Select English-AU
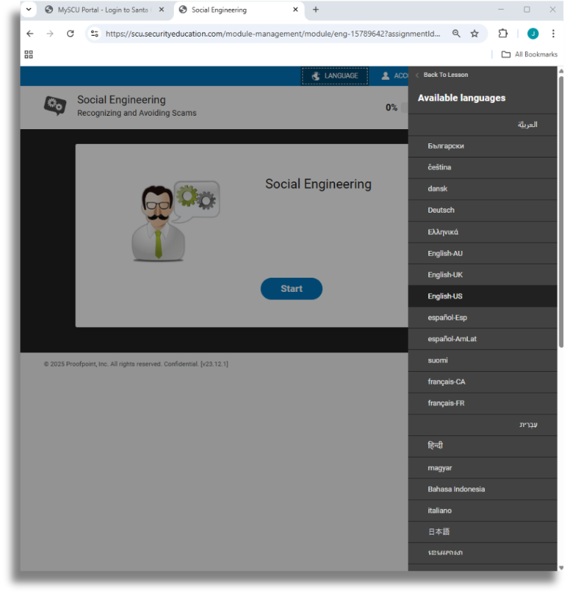Screen dimensions: 567x595 point(483,254)
